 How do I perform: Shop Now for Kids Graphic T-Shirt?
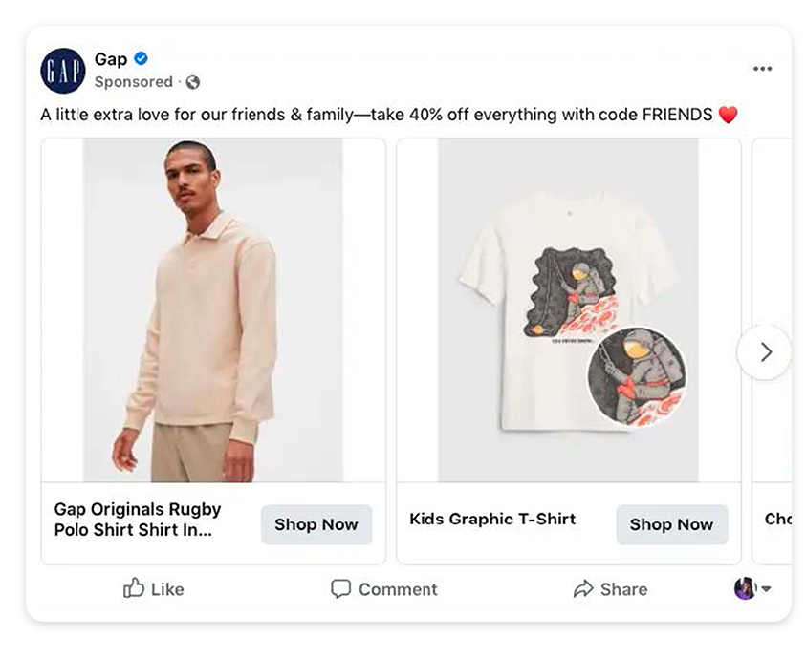tap(671, 524)
